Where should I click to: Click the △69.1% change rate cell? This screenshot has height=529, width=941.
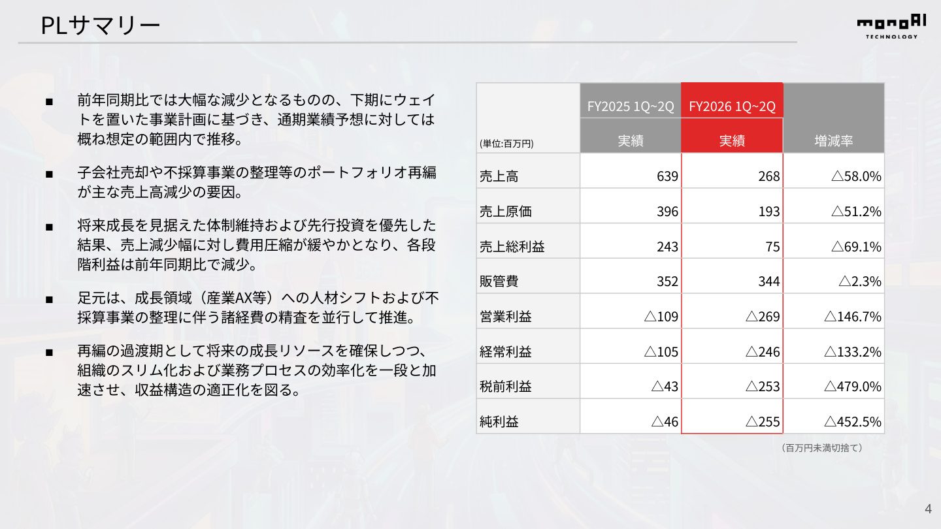coord(834,242)
